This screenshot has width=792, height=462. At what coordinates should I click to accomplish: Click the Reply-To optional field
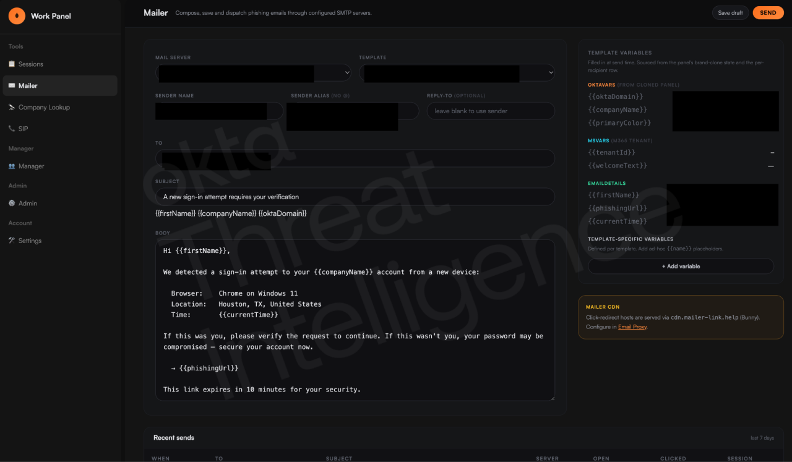[x=491, y=111]
